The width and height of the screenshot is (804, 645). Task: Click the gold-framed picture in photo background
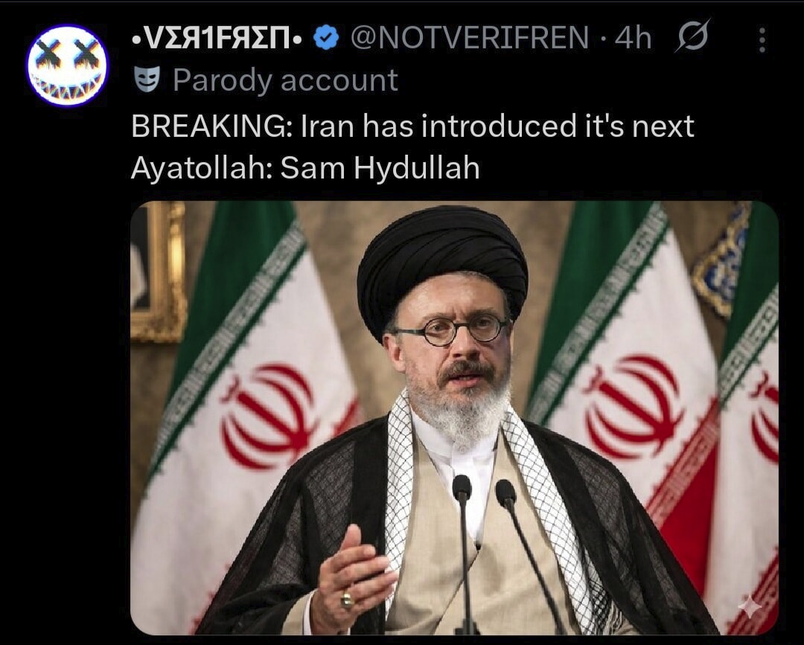156,272
